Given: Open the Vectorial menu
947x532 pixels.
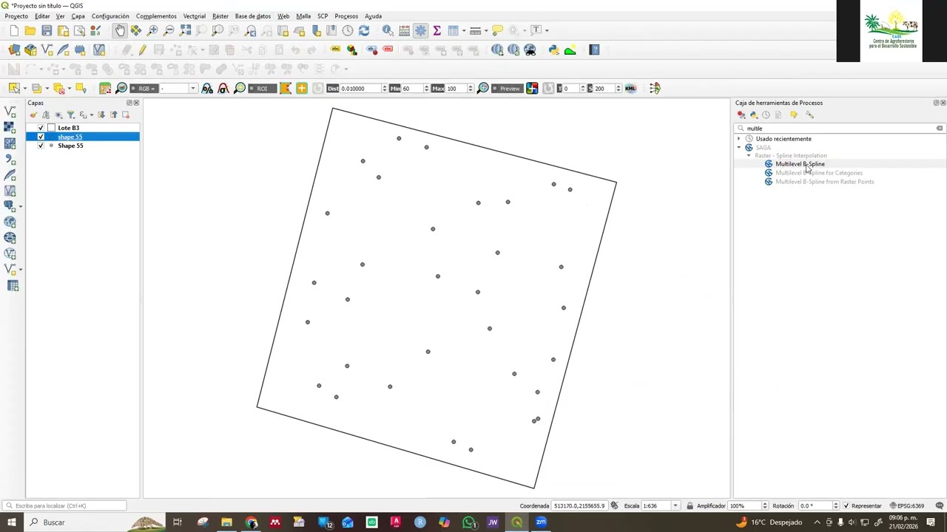Looking at the screenshot, I should [194, 16].
